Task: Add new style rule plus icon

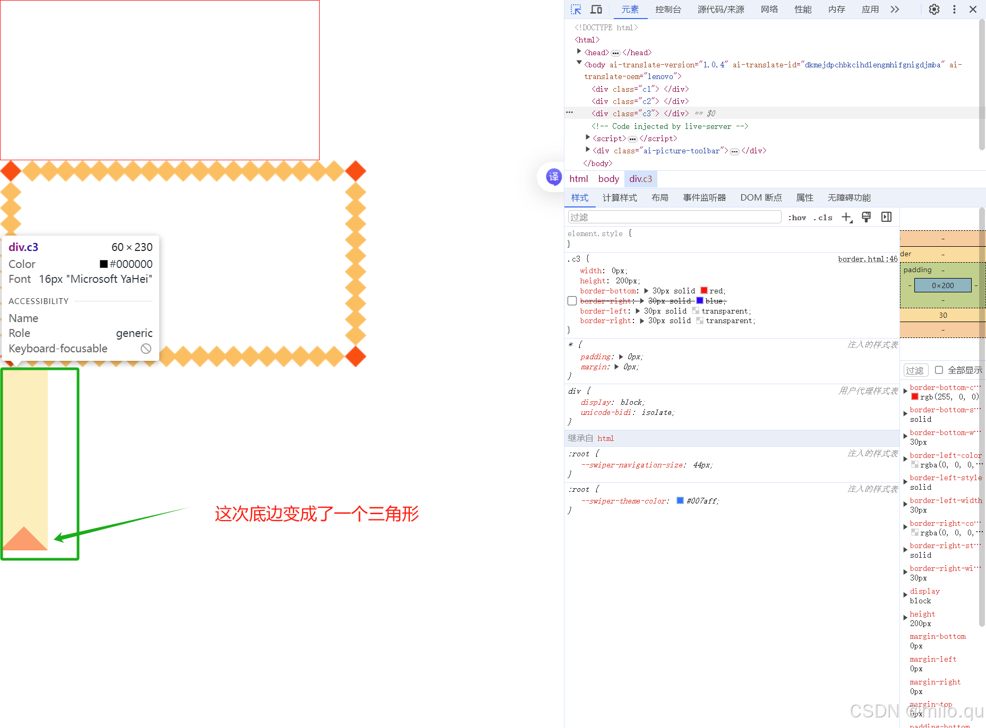Action: (x=847, y=218)
